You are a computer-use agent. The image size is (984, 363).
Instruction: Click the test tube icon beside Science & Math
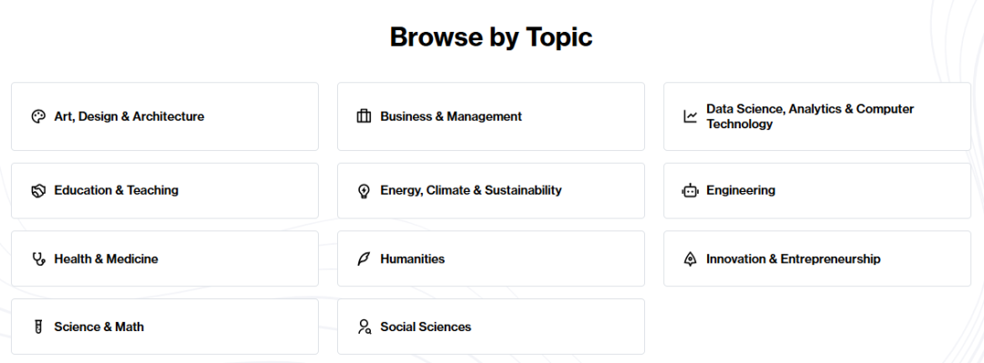point(38,327)
